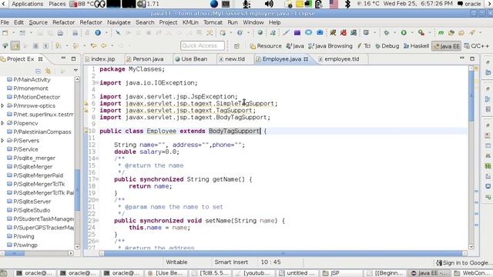Click the system volume speaker icon
493x277 pixels.
[x=269, y=4]
